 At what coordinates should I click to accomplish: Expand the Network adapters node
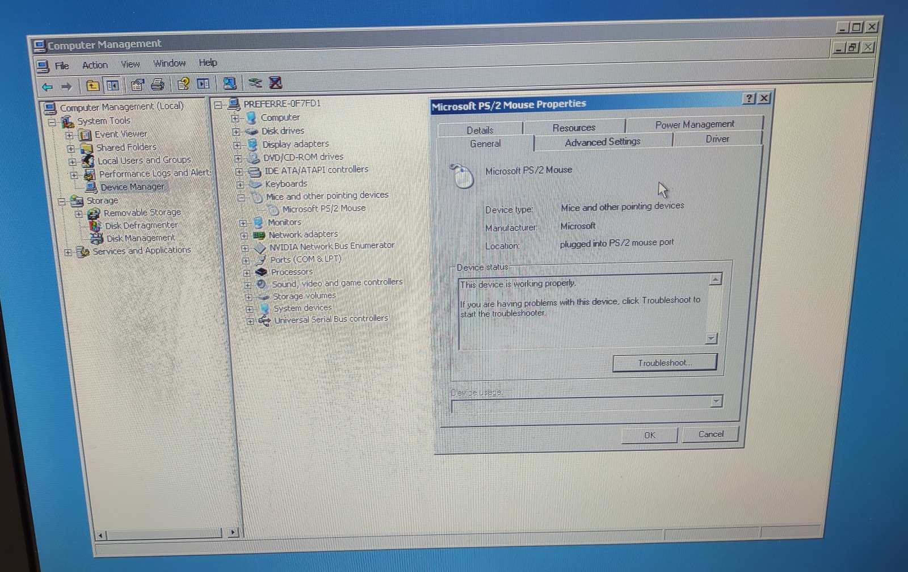(x=244, y=235)
